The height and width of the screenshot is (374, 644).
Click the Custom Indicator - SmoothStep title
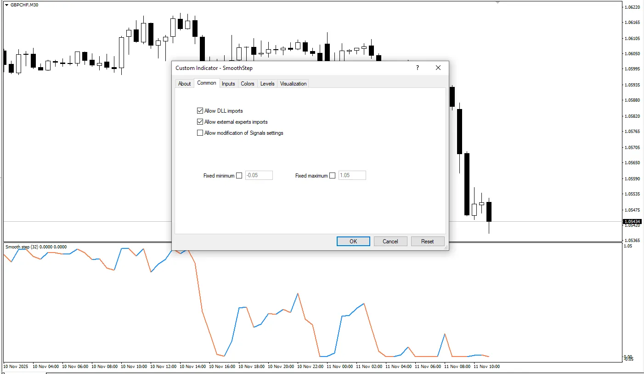(x=214, y=68)
